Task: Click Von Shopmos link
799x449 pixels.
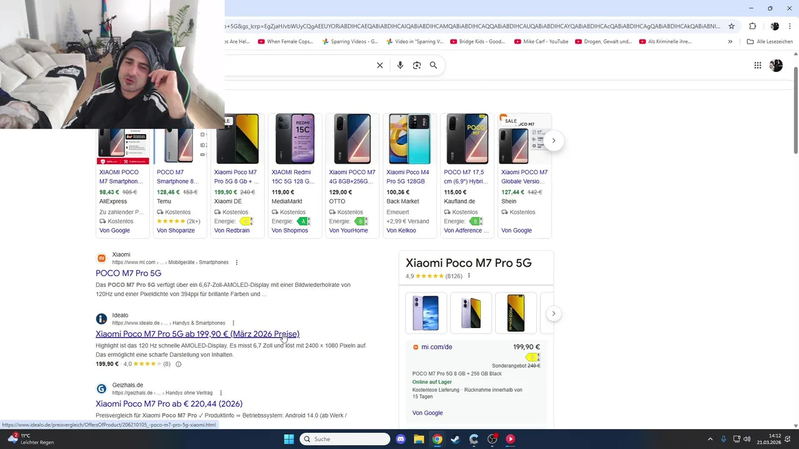Action: click(x=290, y=231)
